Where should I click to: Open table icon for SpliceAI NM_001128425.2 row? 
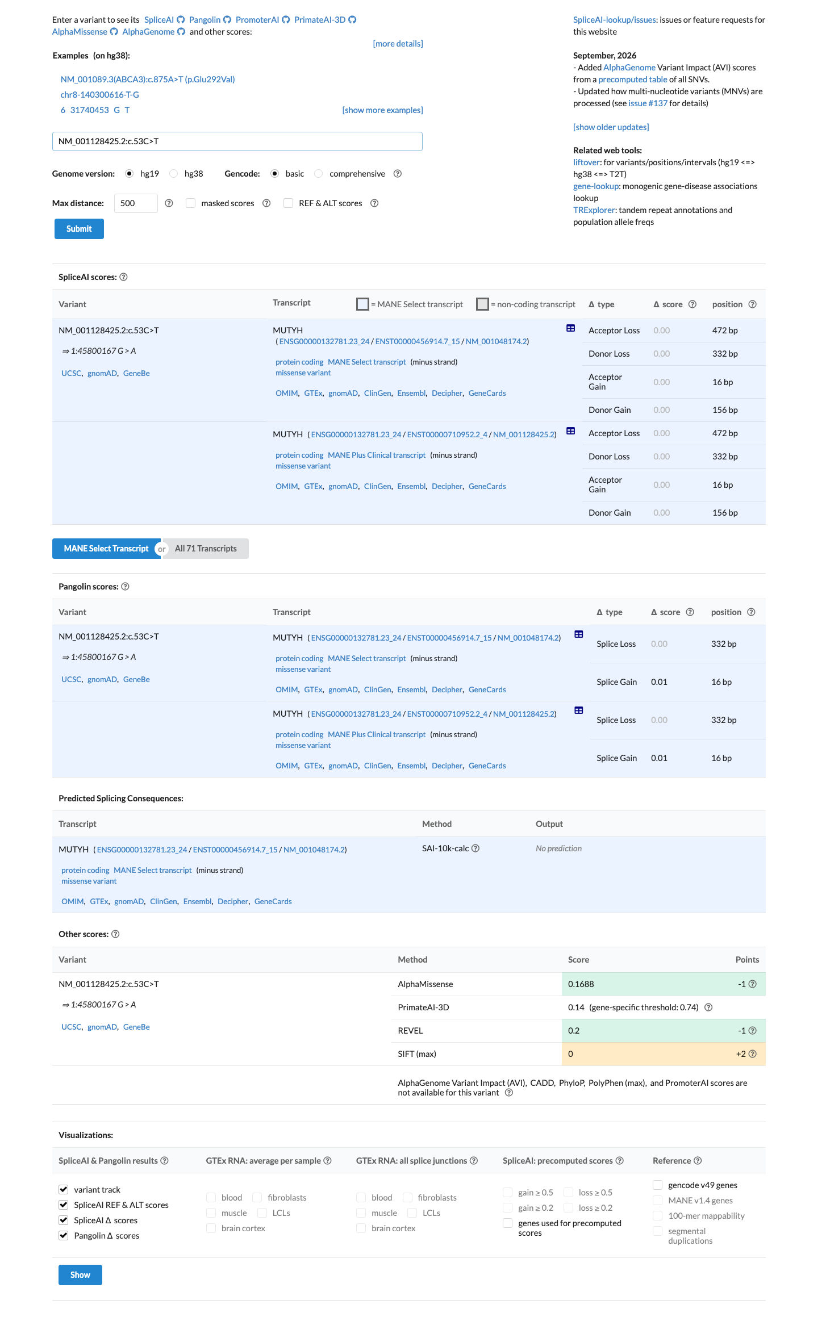point(571,431)
